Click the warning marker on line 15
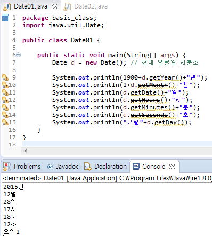The image size is (212, 236). [5, 122]
